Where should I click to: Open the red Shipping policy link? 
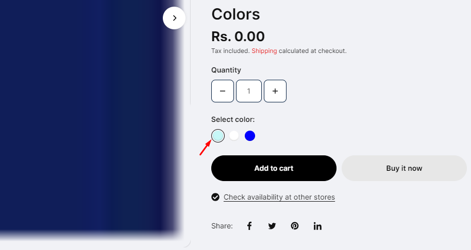pos(264,51)
